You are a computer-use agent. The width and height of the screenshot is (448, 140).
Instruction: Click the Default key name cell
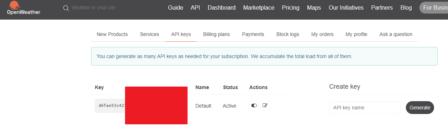coord(203,106)
